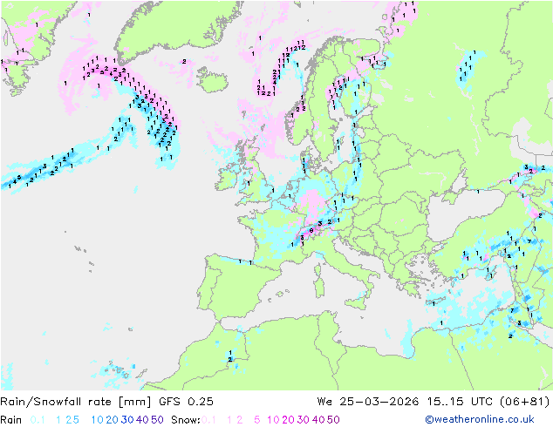Image resolution: width=553 pixels, height=427 pixels.
Task: Select the Snow legend 20 value
Action: (288, 420)
